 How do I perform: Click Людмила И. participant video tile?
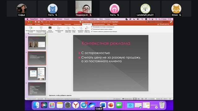[x=84, y=9]
